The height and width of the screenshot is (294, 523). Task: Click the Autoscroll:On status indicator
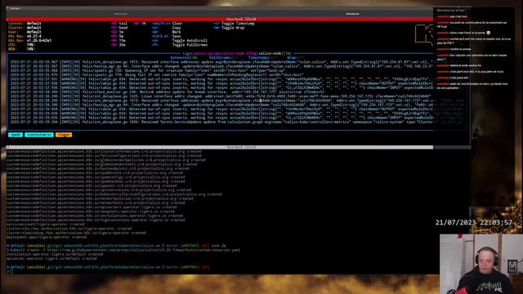tap(184, 57)
